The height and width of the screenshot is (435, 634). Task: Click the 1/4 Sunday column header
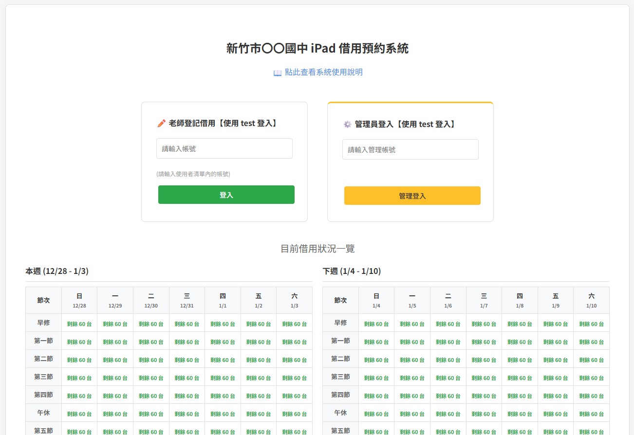376,300
